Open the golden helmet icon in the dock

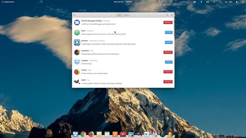coord(170,134)
